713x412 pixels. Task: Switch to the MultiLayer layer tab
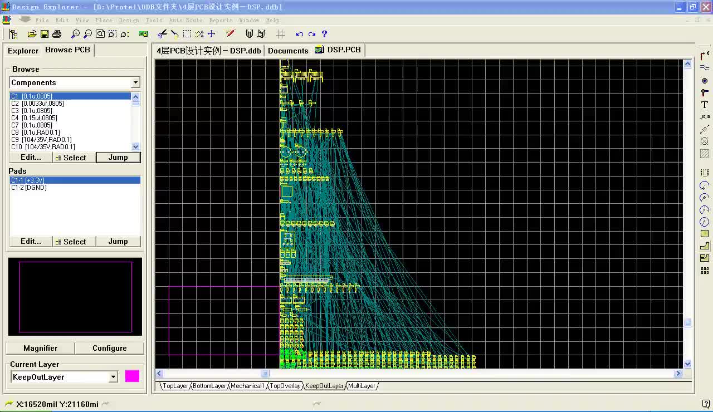(x=362, y=386)
